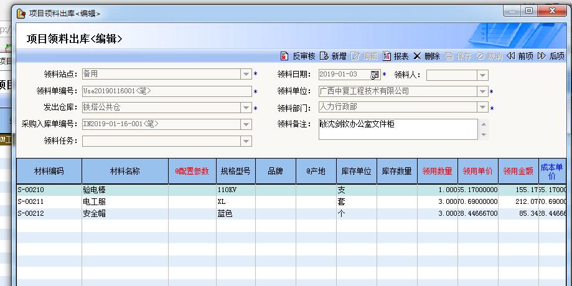Expand the 领料站点 dropdown
The width and height of the screenshot is (572, 286).
click(246, 75)
